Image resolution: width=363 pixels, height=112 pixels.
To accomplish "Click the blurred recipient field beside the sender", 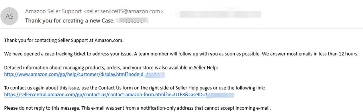I will click(218, 14).
